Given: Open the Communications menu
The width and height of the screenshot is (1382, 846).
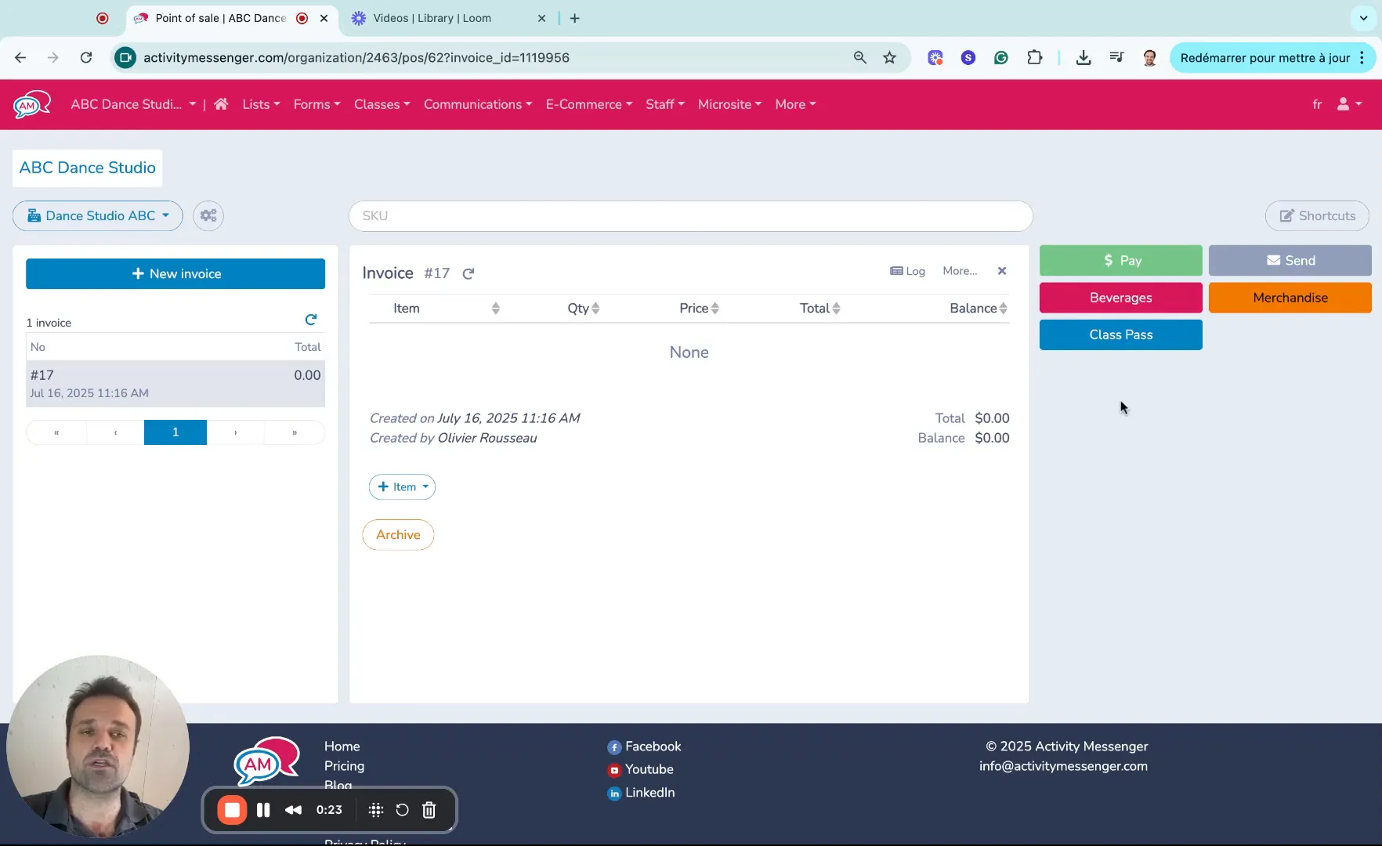Looking at the screenshot, I should [x=478, y=104].
